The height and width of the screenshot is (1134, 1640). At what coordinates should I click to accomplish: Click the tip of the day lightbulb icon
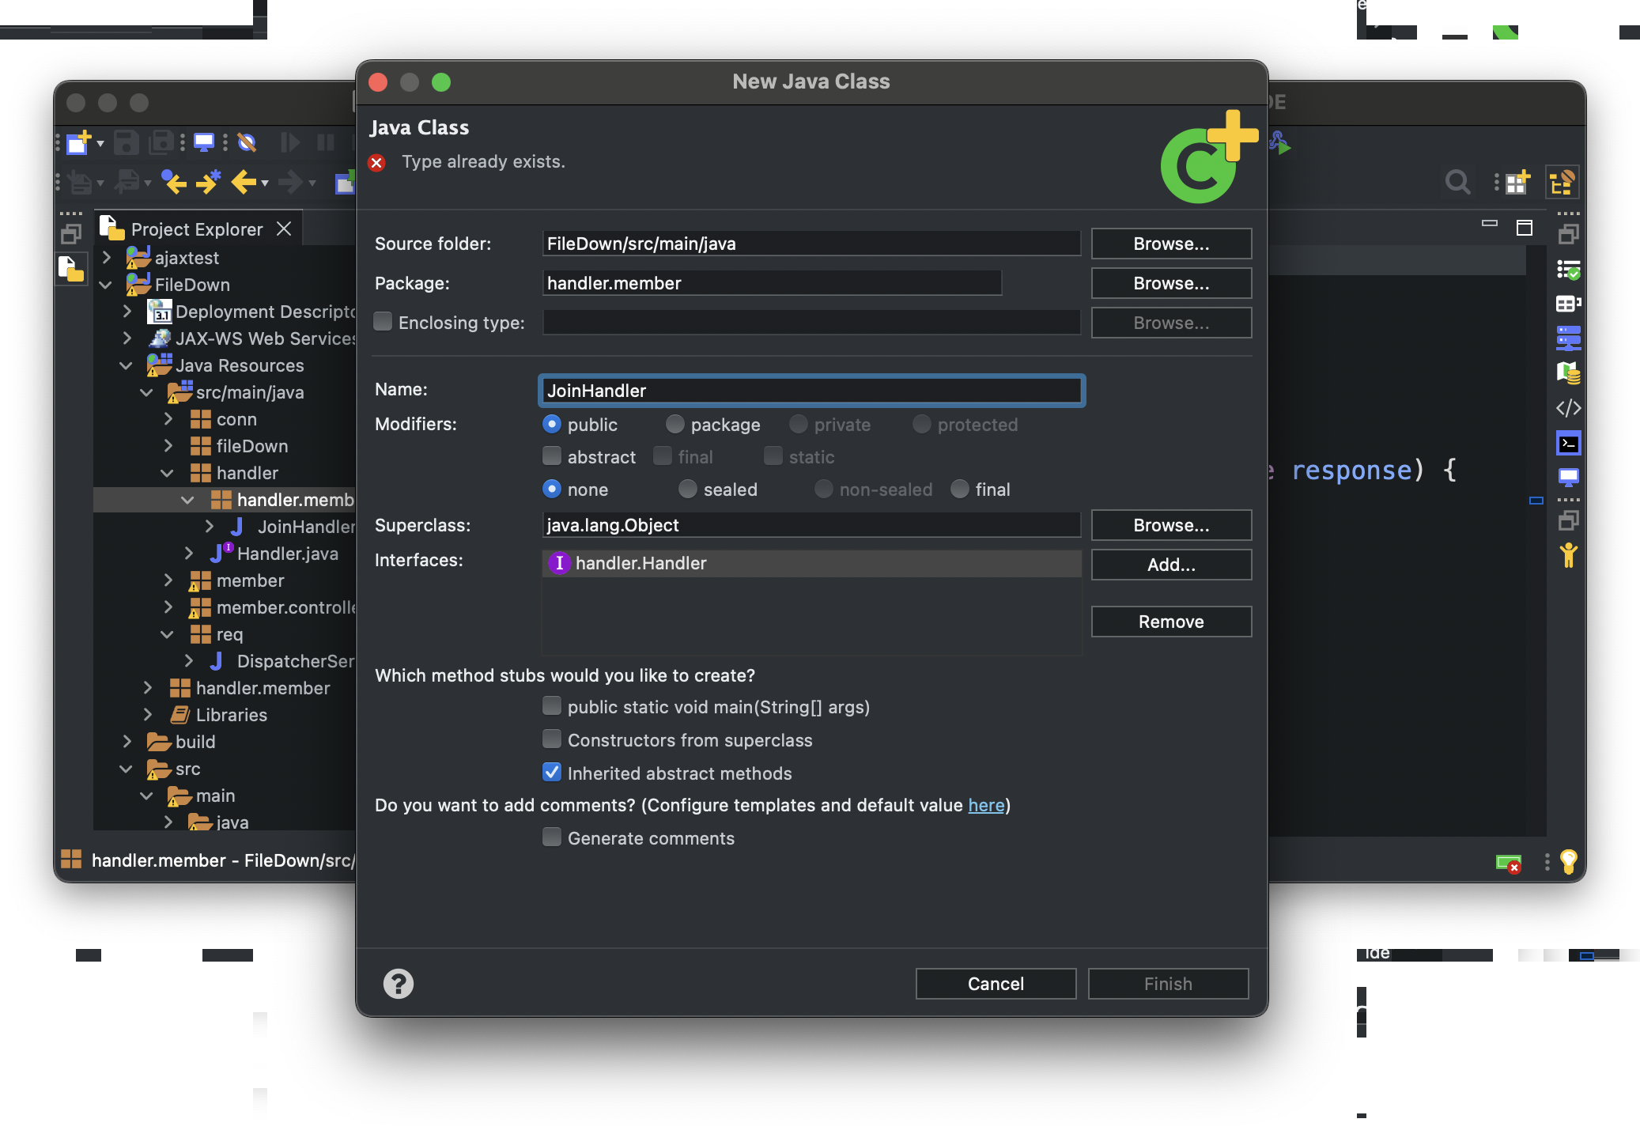(1568, 861)
